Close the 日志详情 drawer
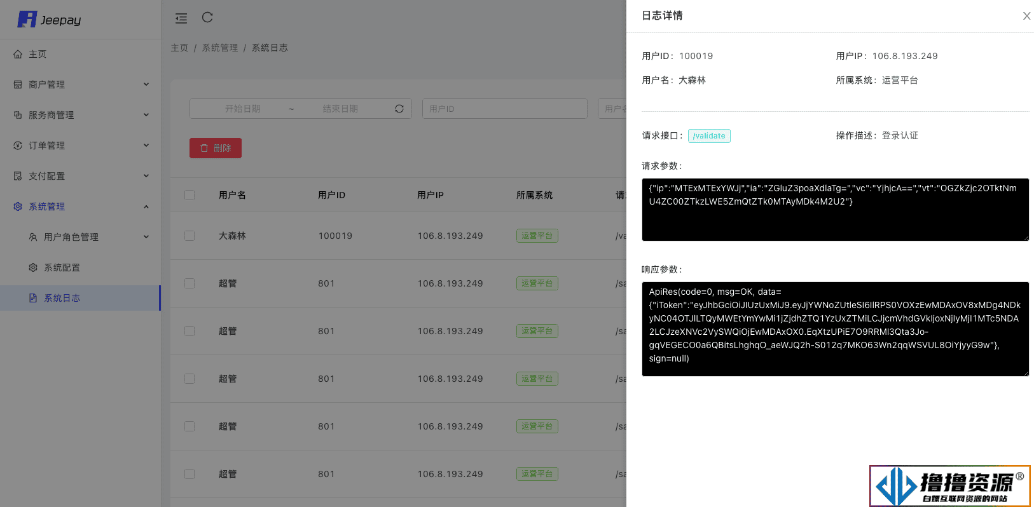 point(1026,16)
